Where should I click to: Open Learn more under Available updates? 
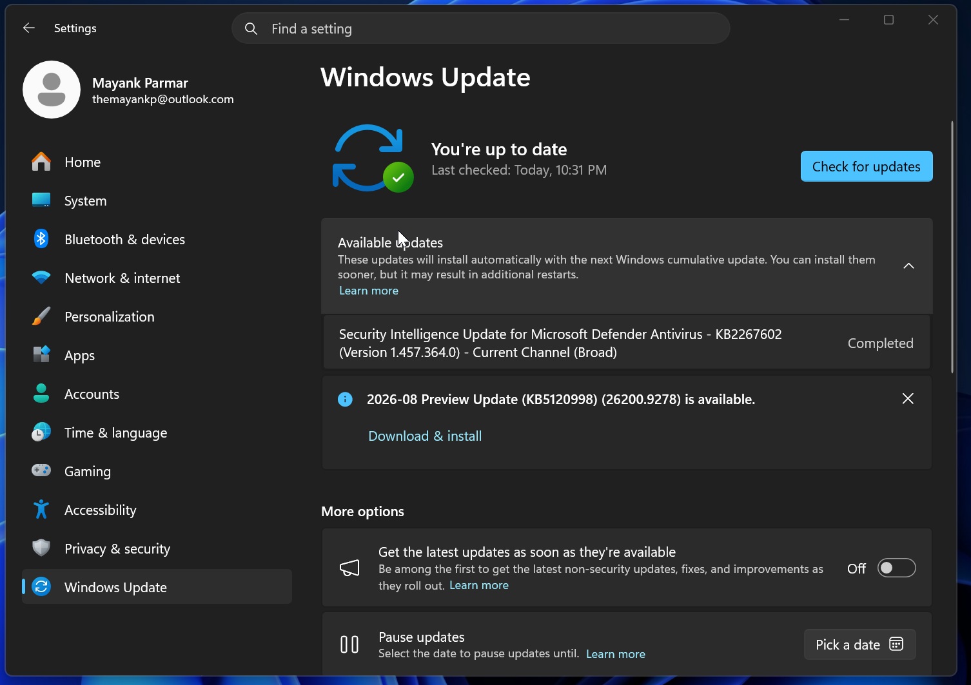[369, 291]
